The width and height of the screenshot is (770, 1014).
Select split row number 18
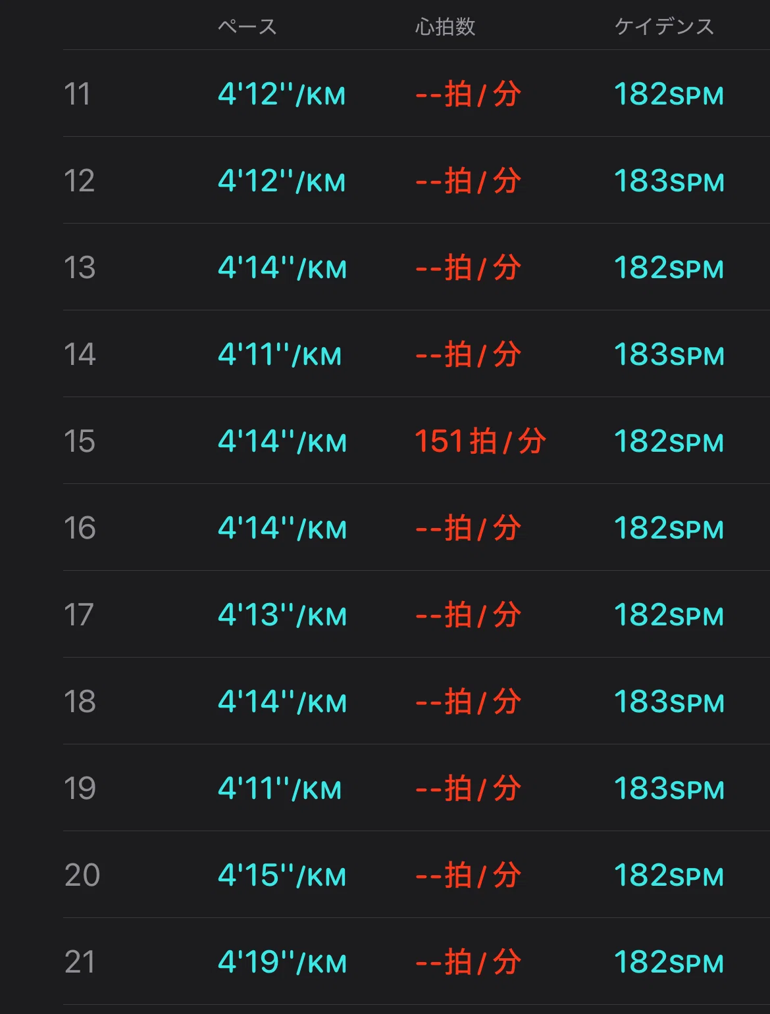click(80, 702)
